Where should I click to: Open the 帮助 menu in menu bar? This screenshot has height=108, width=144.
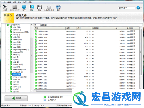point(30,2)
